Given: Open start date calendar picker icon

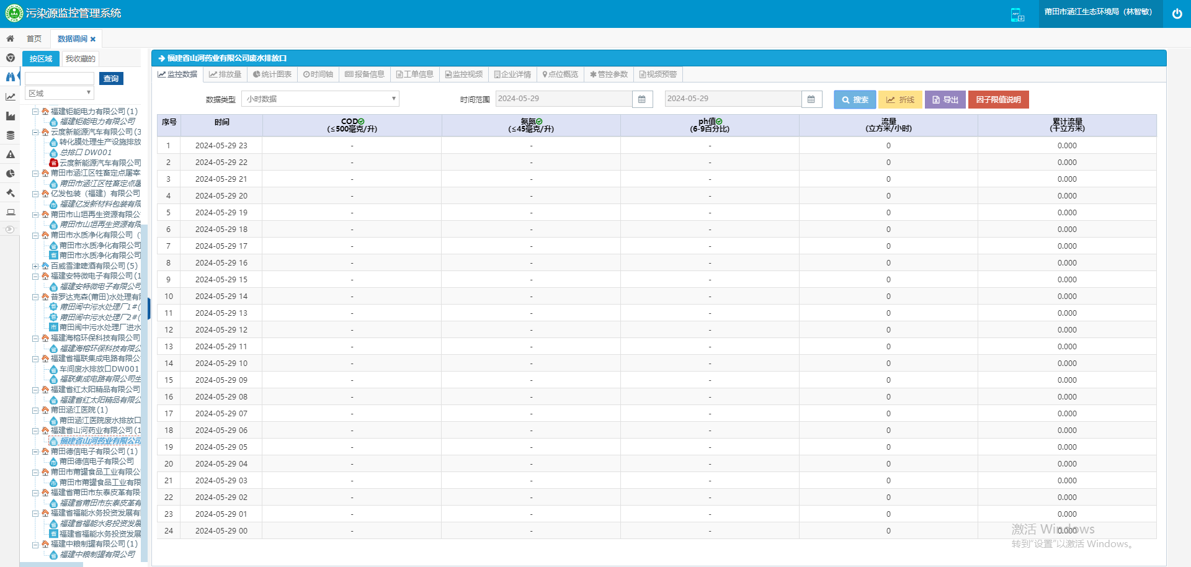Looking at the screenshot, I should click(x=642, y=99).
